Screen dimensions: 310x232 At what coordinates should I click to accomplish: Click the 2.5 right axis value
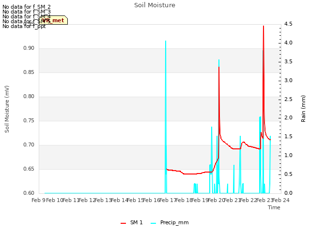tap(288, 99)
